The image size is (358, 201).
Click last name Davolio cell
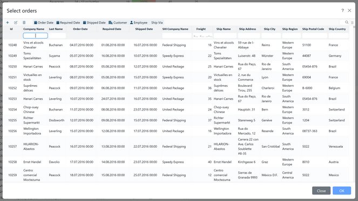pyautogui.click(x=54, y=162)
